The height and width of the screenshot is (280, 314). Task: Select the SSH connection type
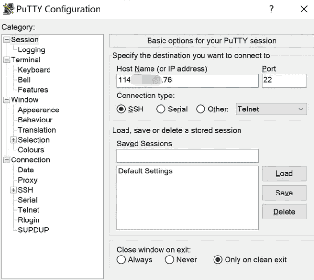(121, 109)
